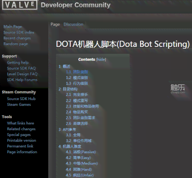Open a Random page
The width and height of the screenshot is (192, 178).
pyautogui.click(x=16, y=44)
